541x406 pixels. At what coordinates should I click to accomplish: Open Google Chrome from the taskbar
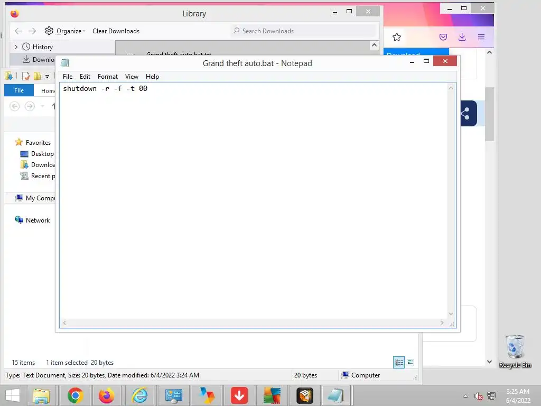coord(75,395)
